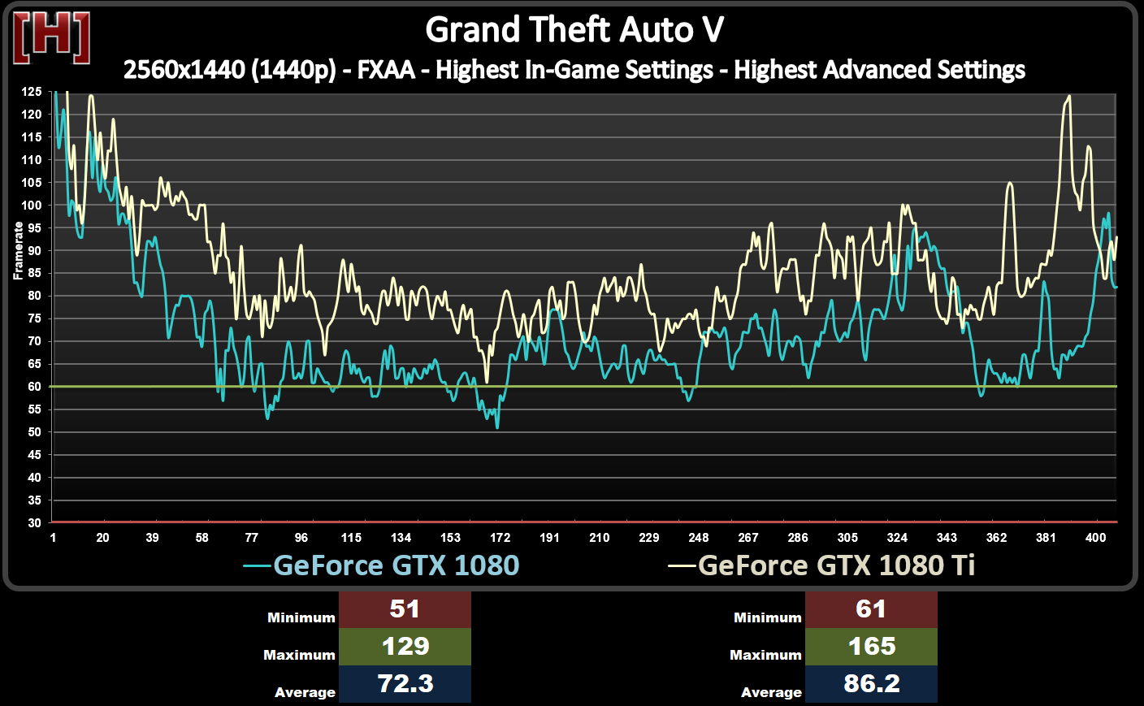This screenshot has width=1144, height=706.
Task: Click the Grand Theft Auto V chart title
Action: pyautogui.click(x=574, y=30)
